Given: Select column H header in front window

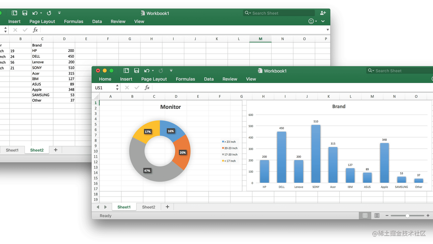Looking at the screenshot, I should [263, 96].
